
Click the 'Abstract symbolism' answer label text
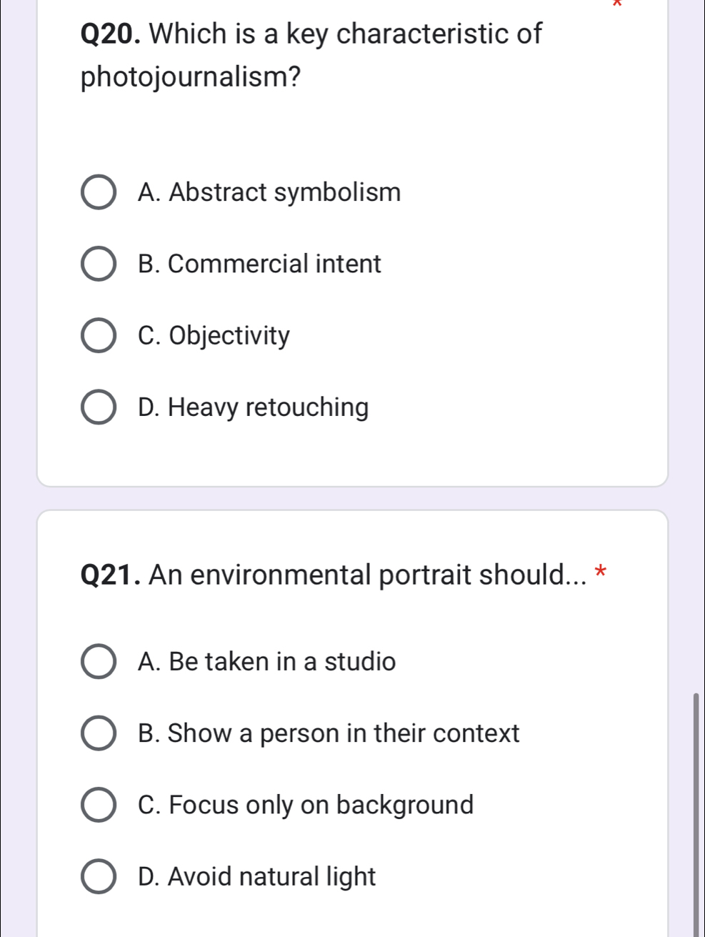click(269, 192)
